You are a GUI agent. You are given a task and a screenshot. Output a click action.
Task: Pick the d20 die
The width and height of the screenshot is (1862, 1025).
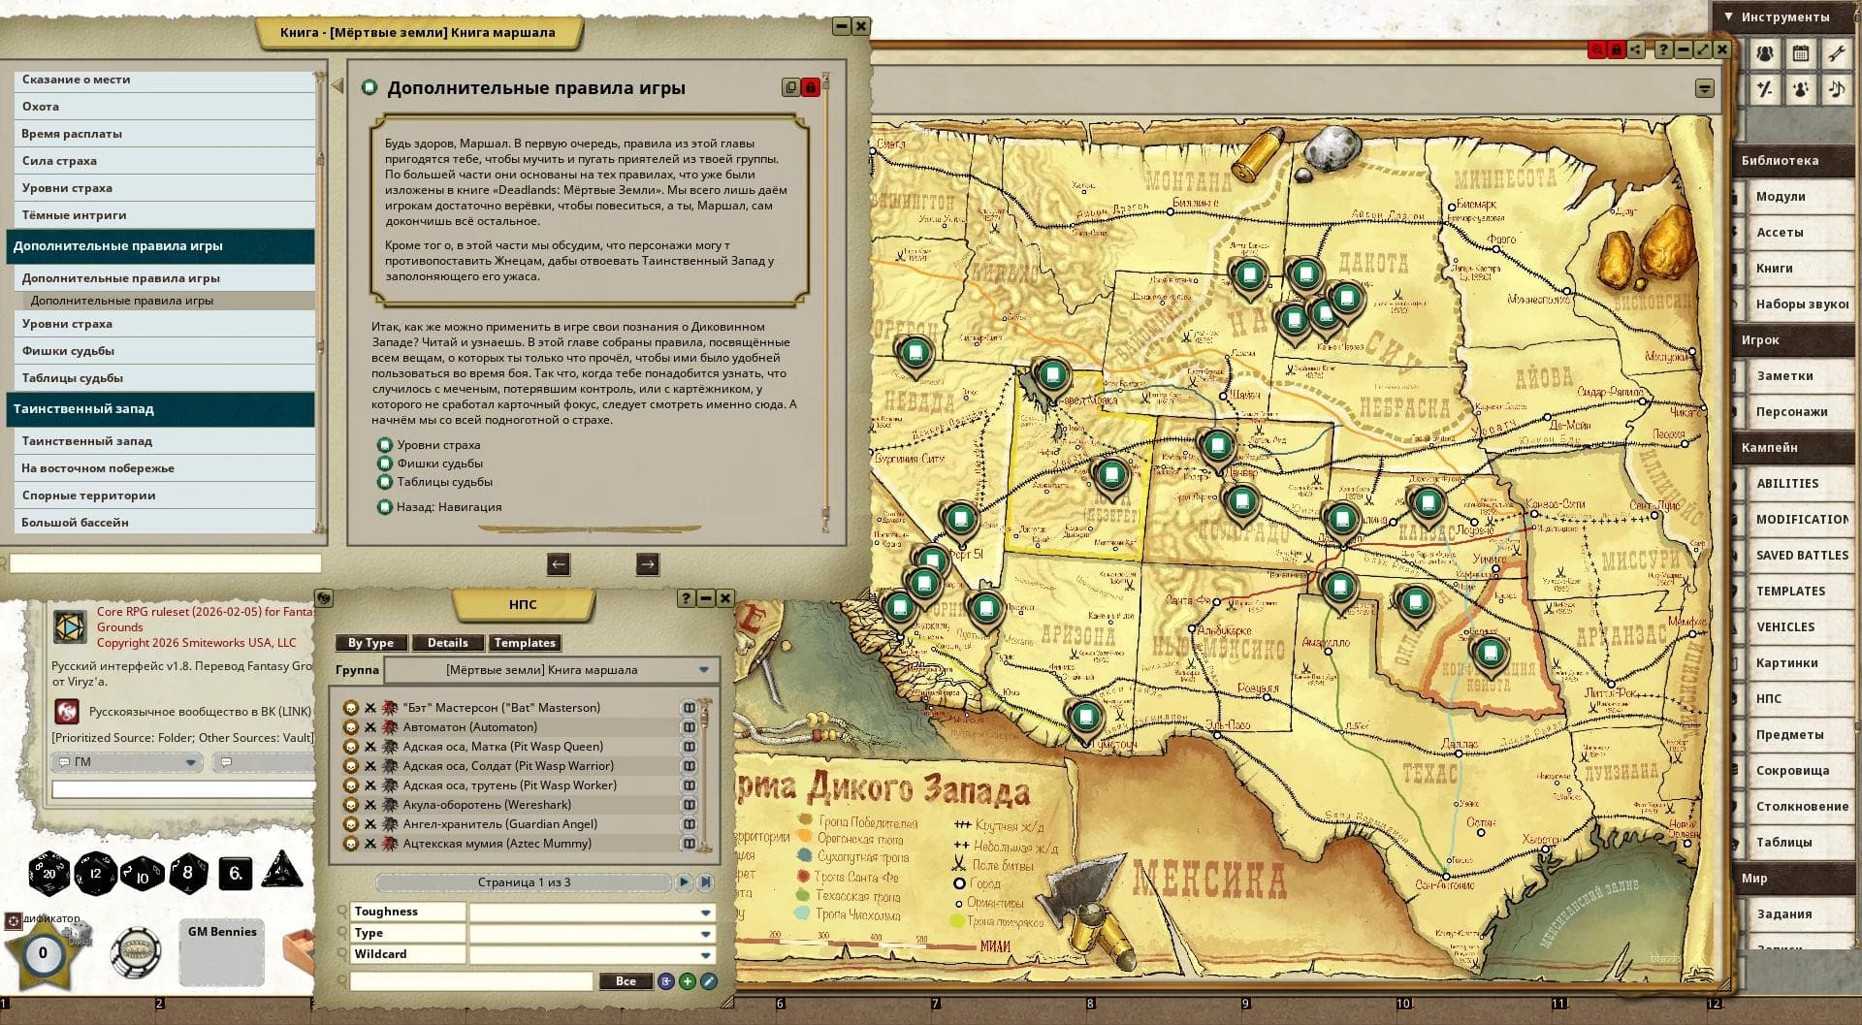click(x=48, y=873)
